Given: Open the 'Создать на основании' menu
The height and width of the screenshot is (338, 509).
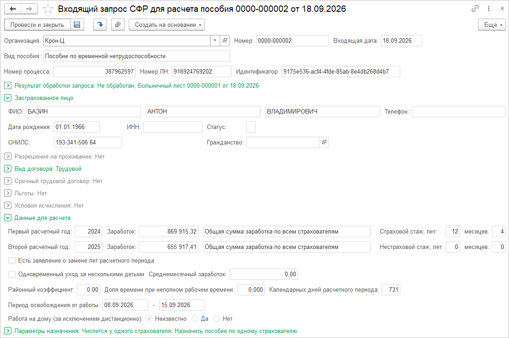Looking at the screenshot, I should (x=166, y=25).
